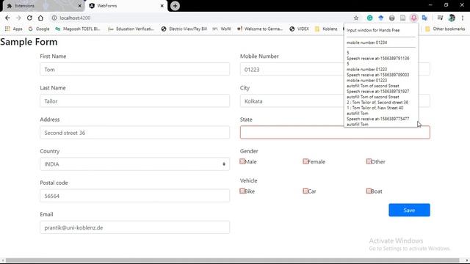Click '1 : Tom Tailor of, New Street 40'
This screenshot has width=470, height=264.
pos(375,108)
